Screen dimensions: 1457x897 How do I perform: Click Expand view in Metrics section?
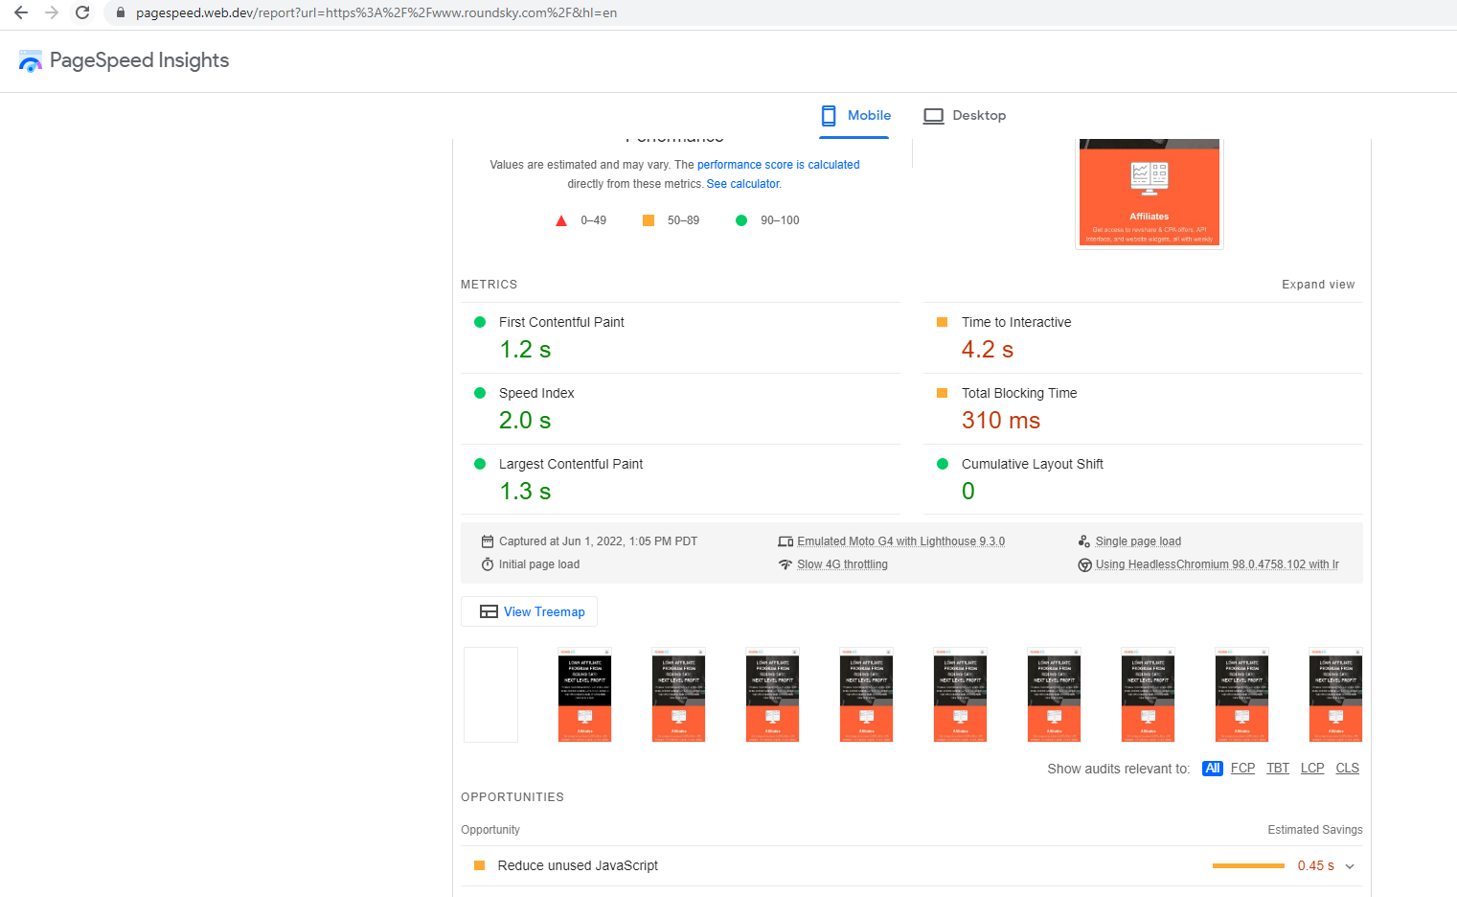click(x=1318, y=285)
